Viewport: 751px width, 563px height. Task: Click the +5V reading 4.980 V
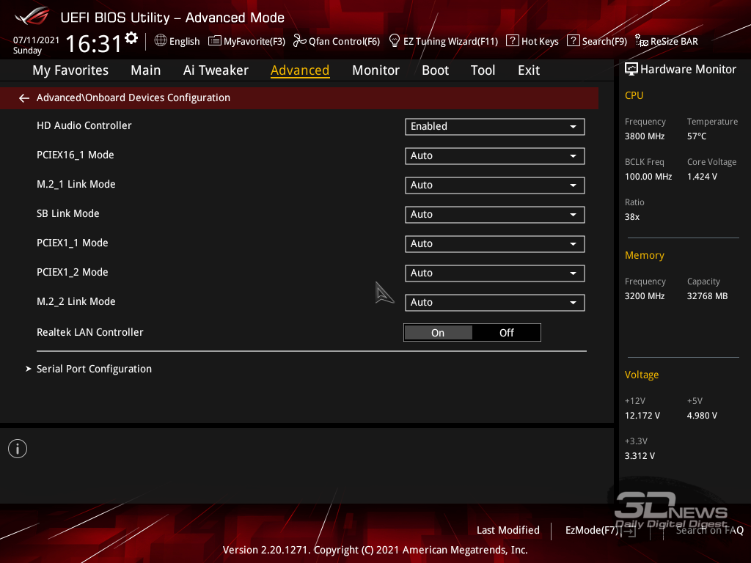coord(702,416)
